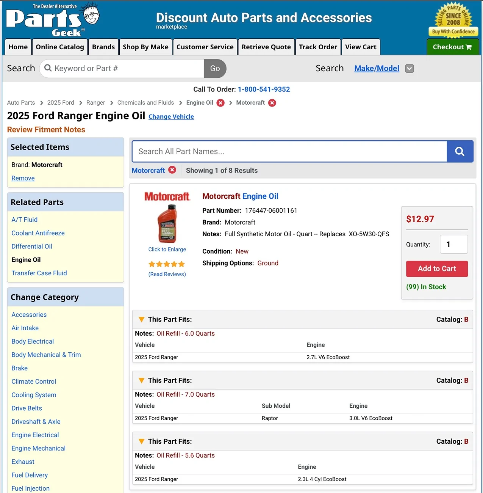The height and width of the screenshot is (493, 483).
Task: Open the Make/Model search dropdown arrow
Action: 409,69
